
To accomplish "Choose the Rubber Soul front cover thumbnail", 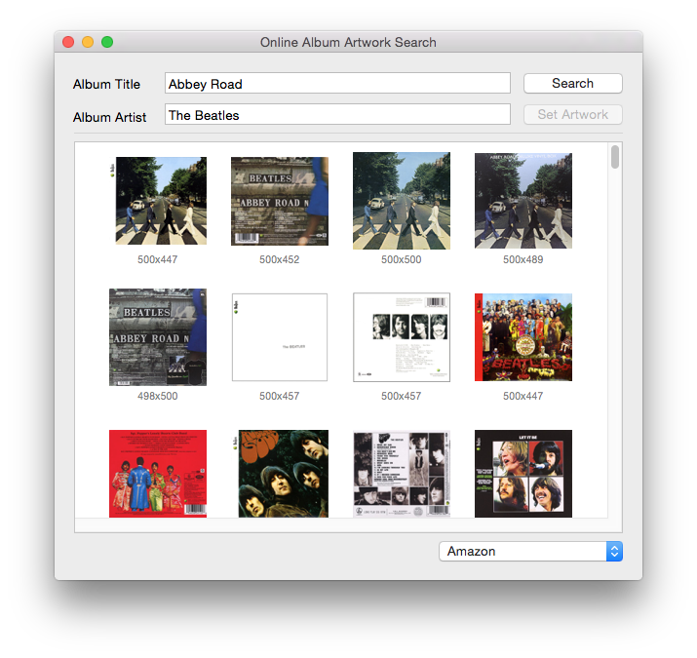I will pos(280,474).
